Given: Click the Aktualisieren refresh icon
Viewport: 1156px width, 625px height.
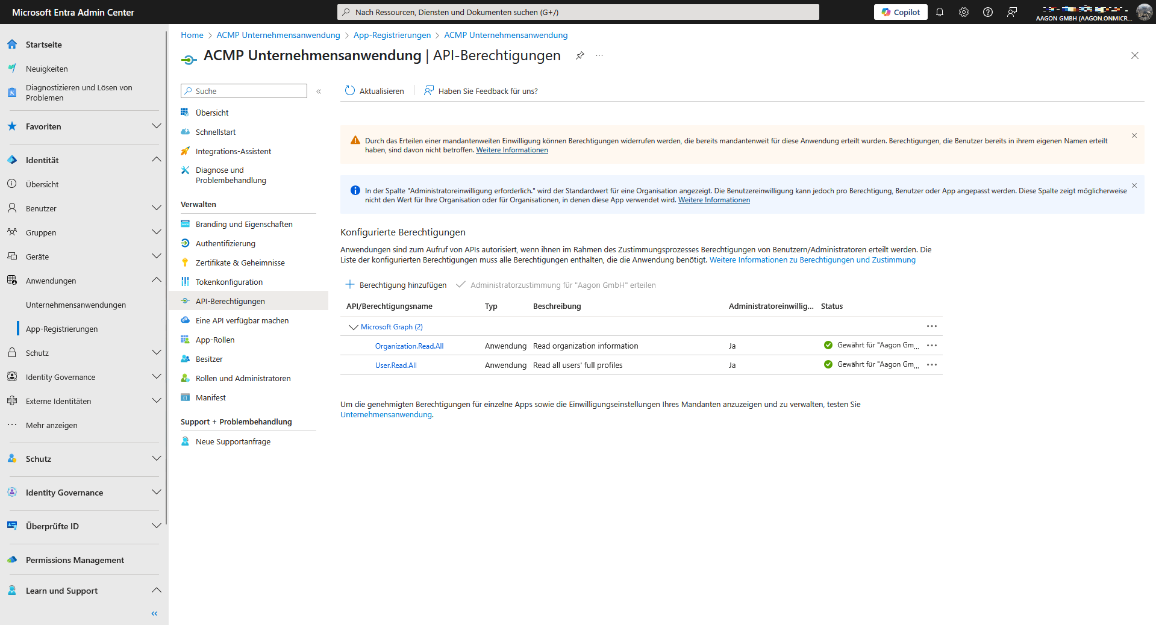Looking at the screenshot, I should (350, 91).
